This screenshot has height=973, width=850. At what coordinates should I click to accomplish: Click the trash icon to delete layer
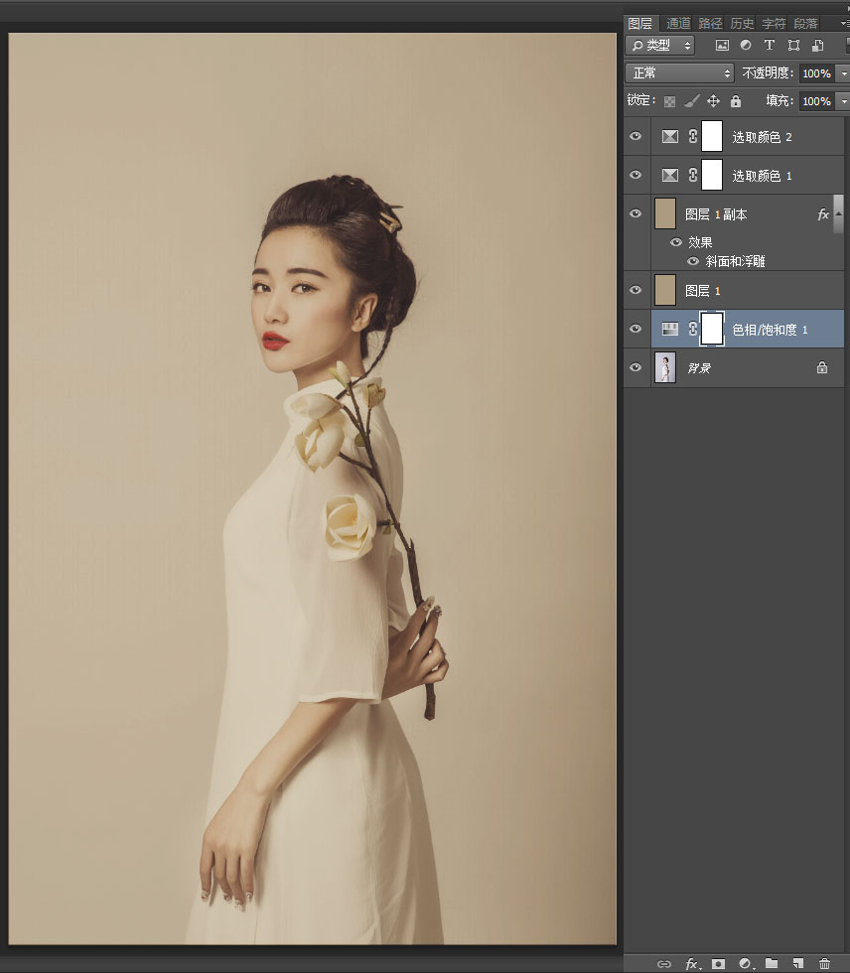pyautogui.click(x=824, y=964)
